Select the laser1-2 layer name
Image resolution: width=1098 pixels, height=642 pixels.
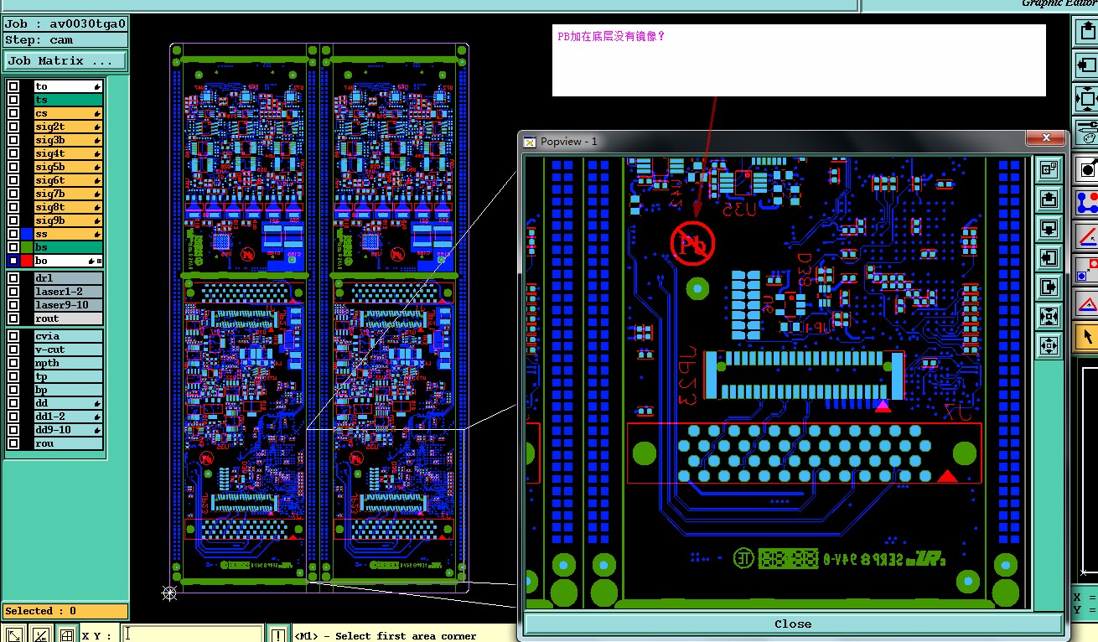68,292
